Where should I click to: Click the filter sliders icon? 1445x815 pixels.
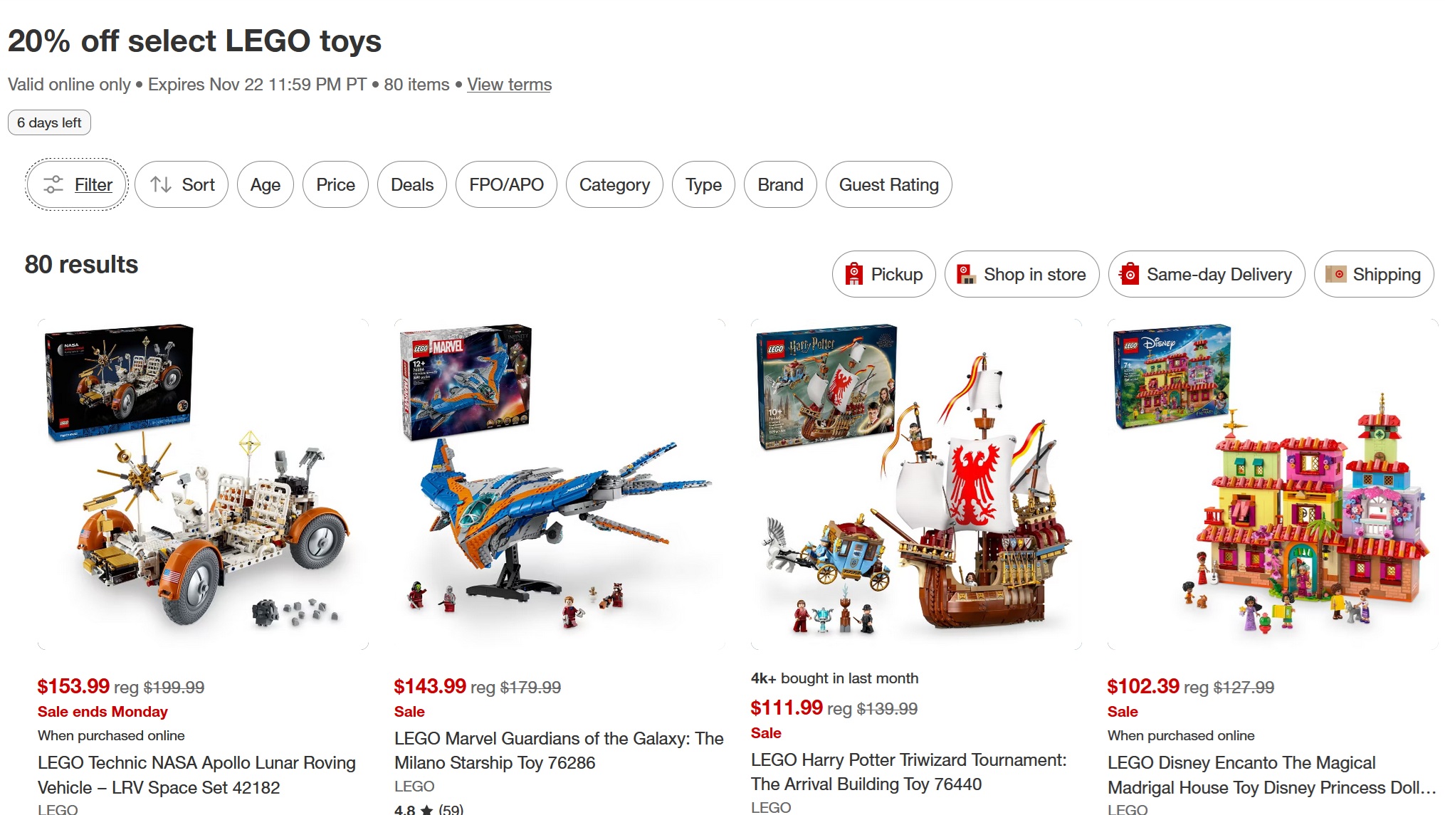pos(53,185)
